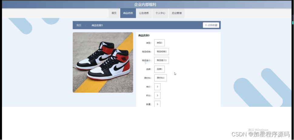
Task: Click the 类型 field label
Action: [x=149, y=43]
